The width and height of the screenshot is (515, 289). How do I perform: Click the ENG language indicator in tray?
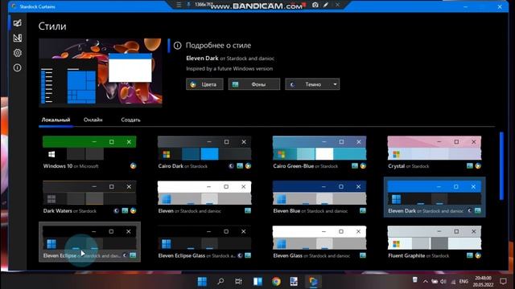(x=463, y=281)
